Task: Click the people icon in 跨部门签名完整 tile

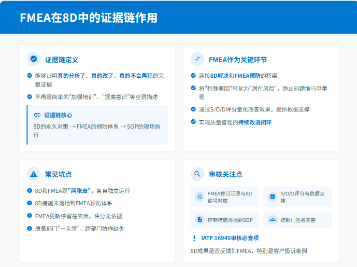Action: coord(272,220)
